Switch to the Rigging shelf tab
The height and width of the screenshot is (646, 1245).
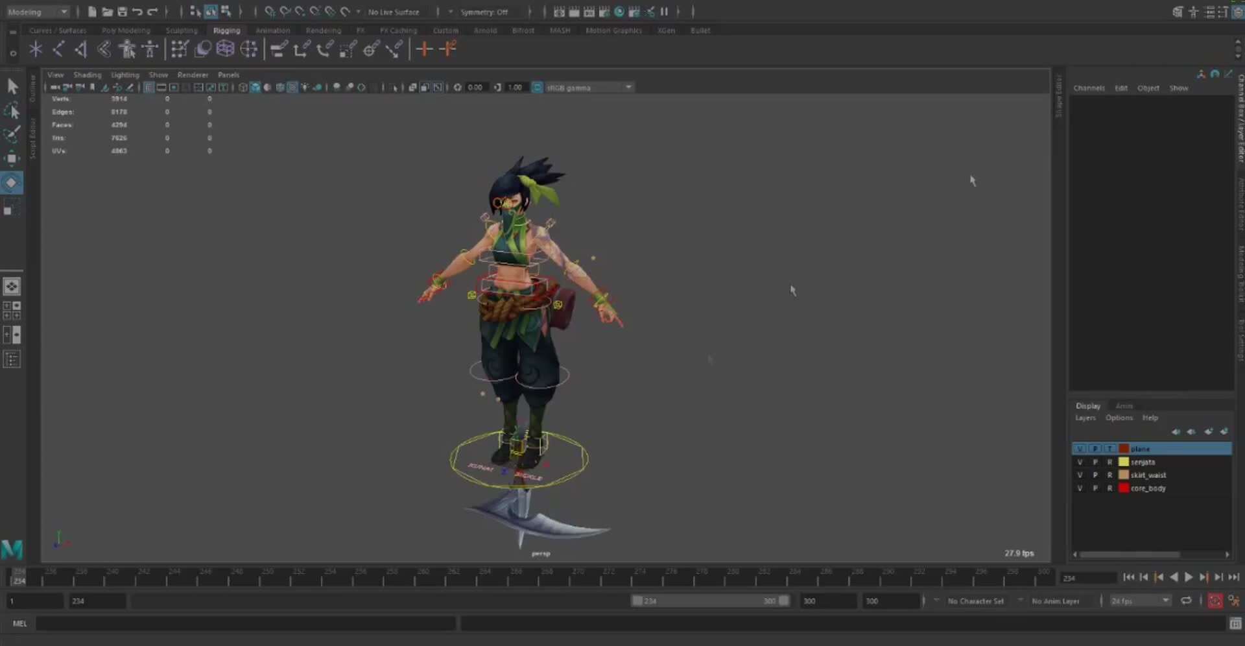(226, 30)
